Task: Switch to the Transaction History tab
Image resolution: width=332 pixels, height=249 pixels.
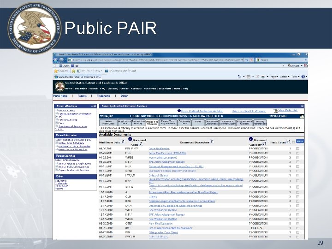Action: tap(138, 122)
